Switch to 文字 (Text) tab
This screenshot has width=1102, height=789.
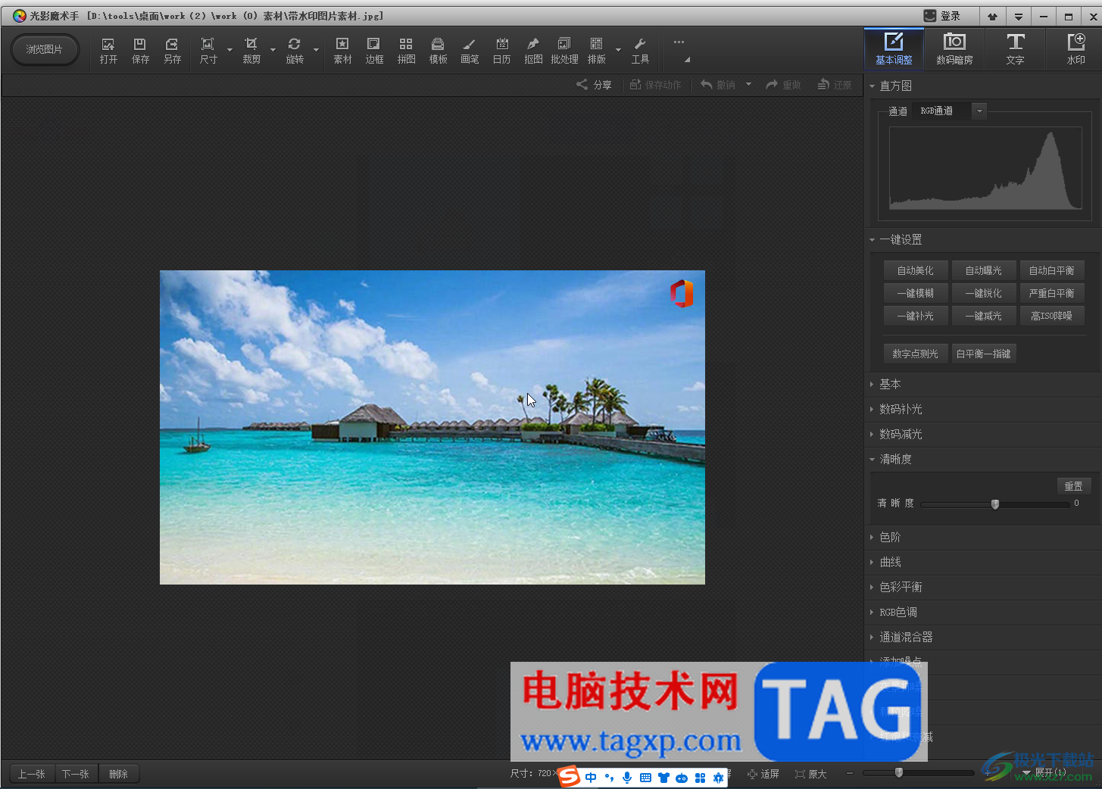1015,48
